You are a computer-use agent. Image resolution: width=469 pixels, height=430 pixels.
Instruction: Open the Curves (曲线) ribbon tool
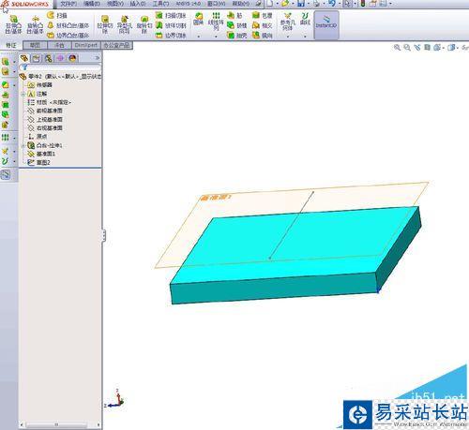tap(305, 19)
